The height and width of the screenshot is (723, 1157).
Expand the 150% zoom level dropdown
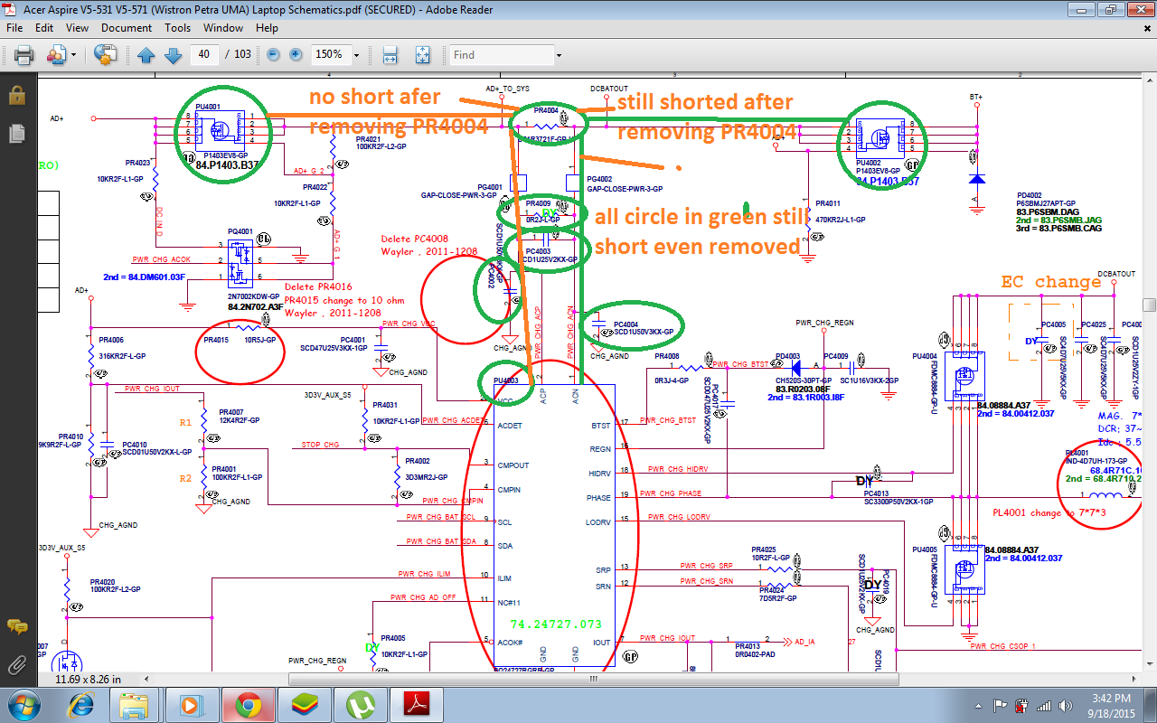coord(356,55)
